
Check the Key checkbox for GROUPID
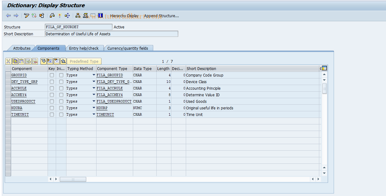click(x=52, y=75)
